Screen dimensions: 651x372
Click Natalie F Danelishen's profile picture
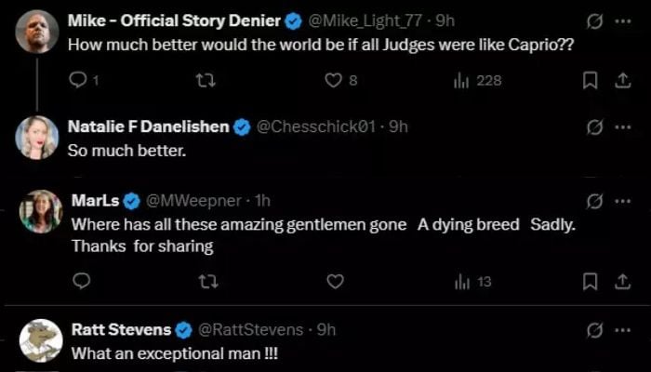click(37, 138)
